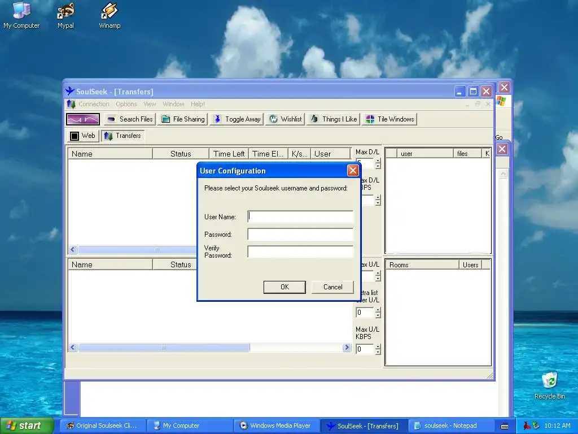Image resolution: width=578 pixels, height=434 pixels.
Task: Increase extra list U/L stepper
Action: point(378,310)
